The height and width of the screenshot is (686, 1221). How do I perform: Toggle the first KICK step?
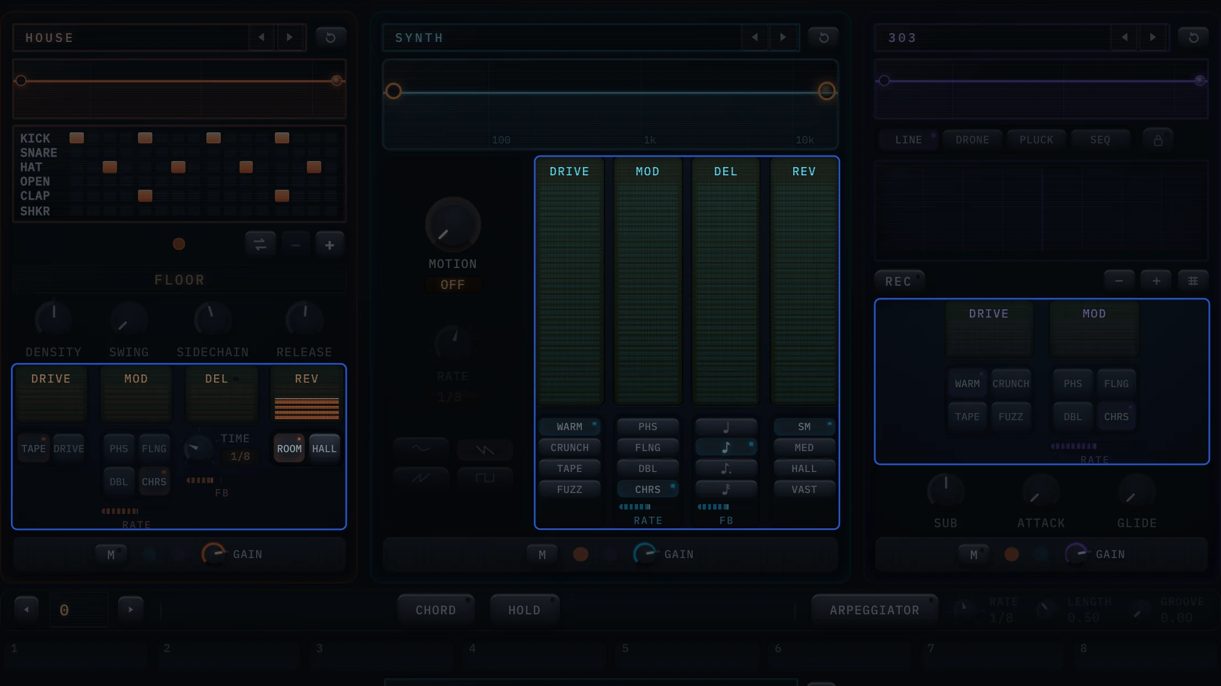pos(77,138)
